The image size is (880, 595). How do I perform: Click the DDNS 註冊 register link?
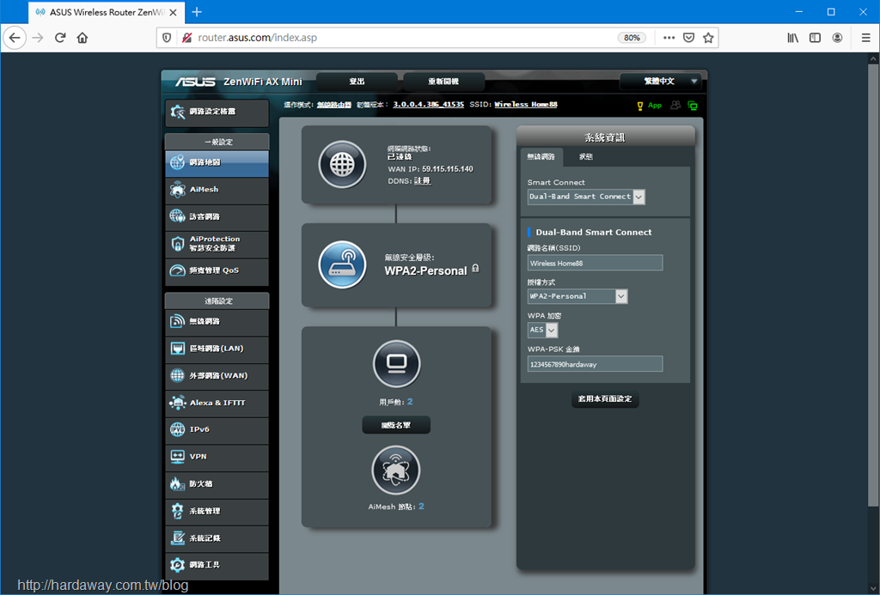[423, 181]
